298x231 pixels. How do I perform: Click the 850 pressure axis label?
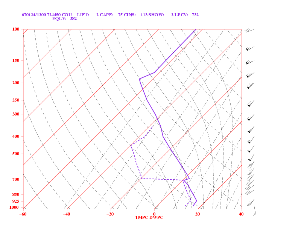(x=16, y=195)
